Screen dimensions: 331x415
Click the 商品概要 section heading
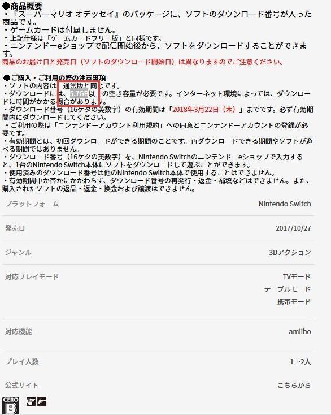click(x=22, y=6)
